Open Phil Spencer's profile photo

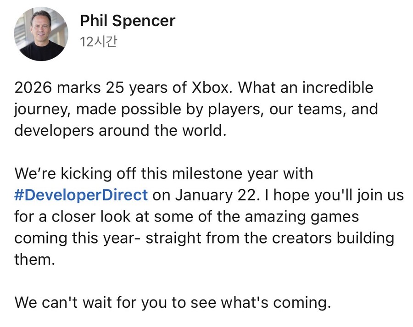tap(41, 34)
